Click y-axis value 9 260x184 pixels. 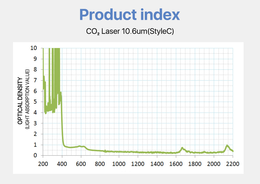tap(35, 59)
